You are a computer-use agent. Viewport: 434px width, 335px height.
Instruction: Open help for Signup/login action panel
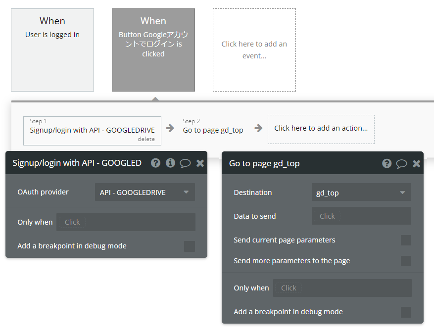[155, 163]
